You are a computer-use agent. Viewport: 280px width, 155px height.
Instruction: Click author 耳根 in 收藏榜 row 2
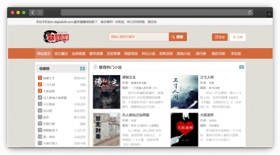tap(83, 85)
